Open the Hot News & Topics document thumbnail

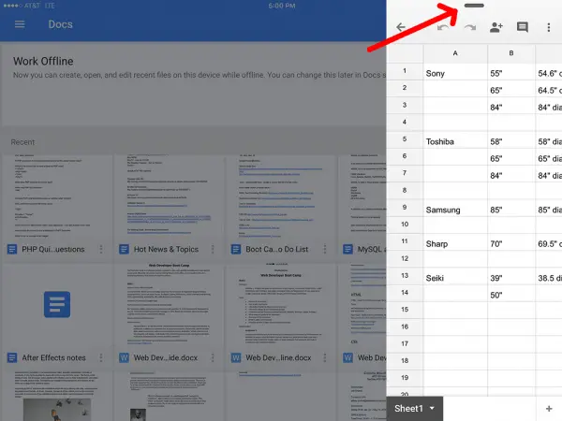pyautogui.click(x=170, y=196)
